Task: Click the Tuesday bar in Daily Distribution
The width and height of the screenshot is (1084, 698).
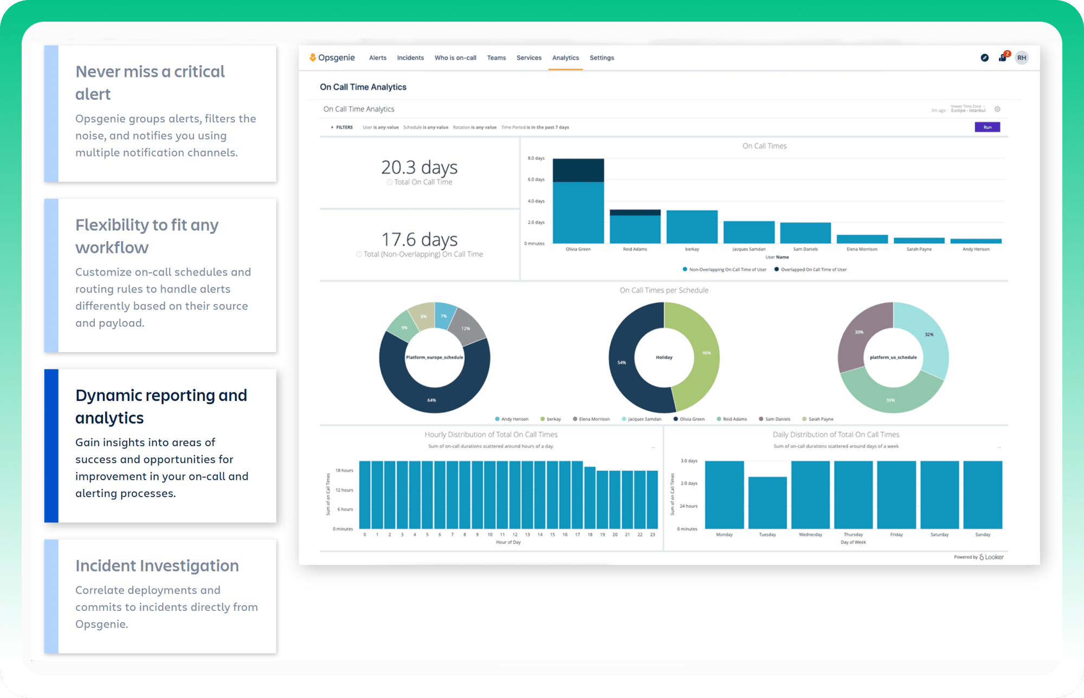Action: point(767,503)
